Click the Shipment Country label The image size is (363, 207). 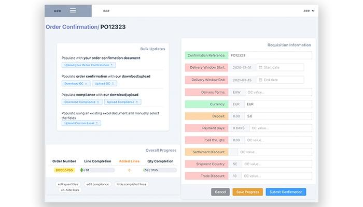pyautogui.click(x=207, y=164)
